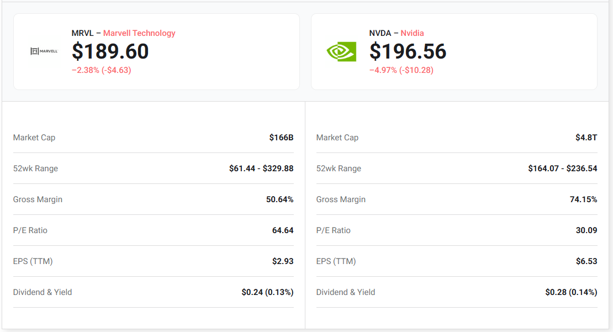Open the Marvell Technology link

click(139, 33)
